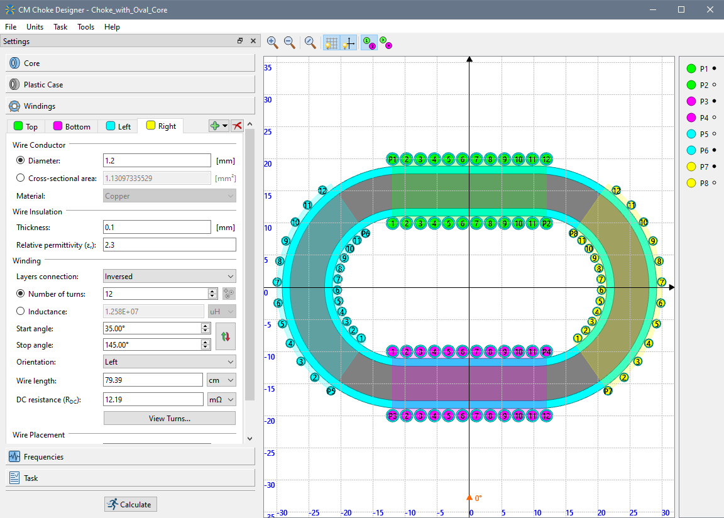Switch to the Bottom winding tab
Image resolution: width=724 pixels, height=518 pixels.
point(72,126)
